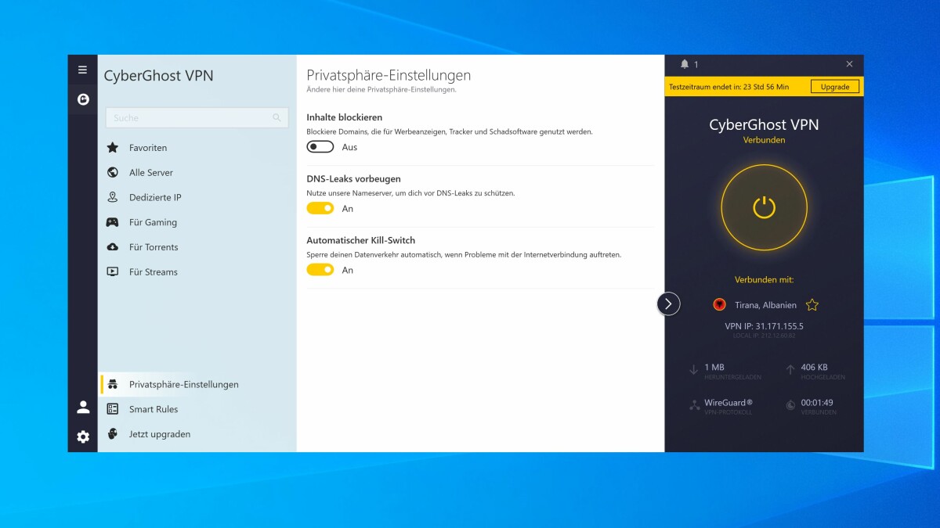Click the Jetzt upgraden ghost icon

(113, 434)
